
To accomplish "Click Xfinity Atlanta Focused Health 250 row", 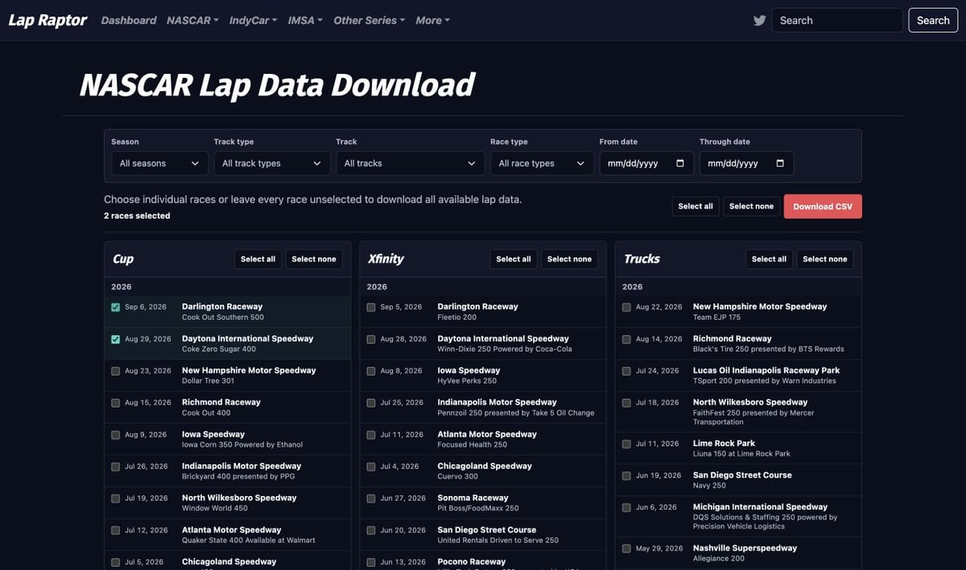I will 483,439.
